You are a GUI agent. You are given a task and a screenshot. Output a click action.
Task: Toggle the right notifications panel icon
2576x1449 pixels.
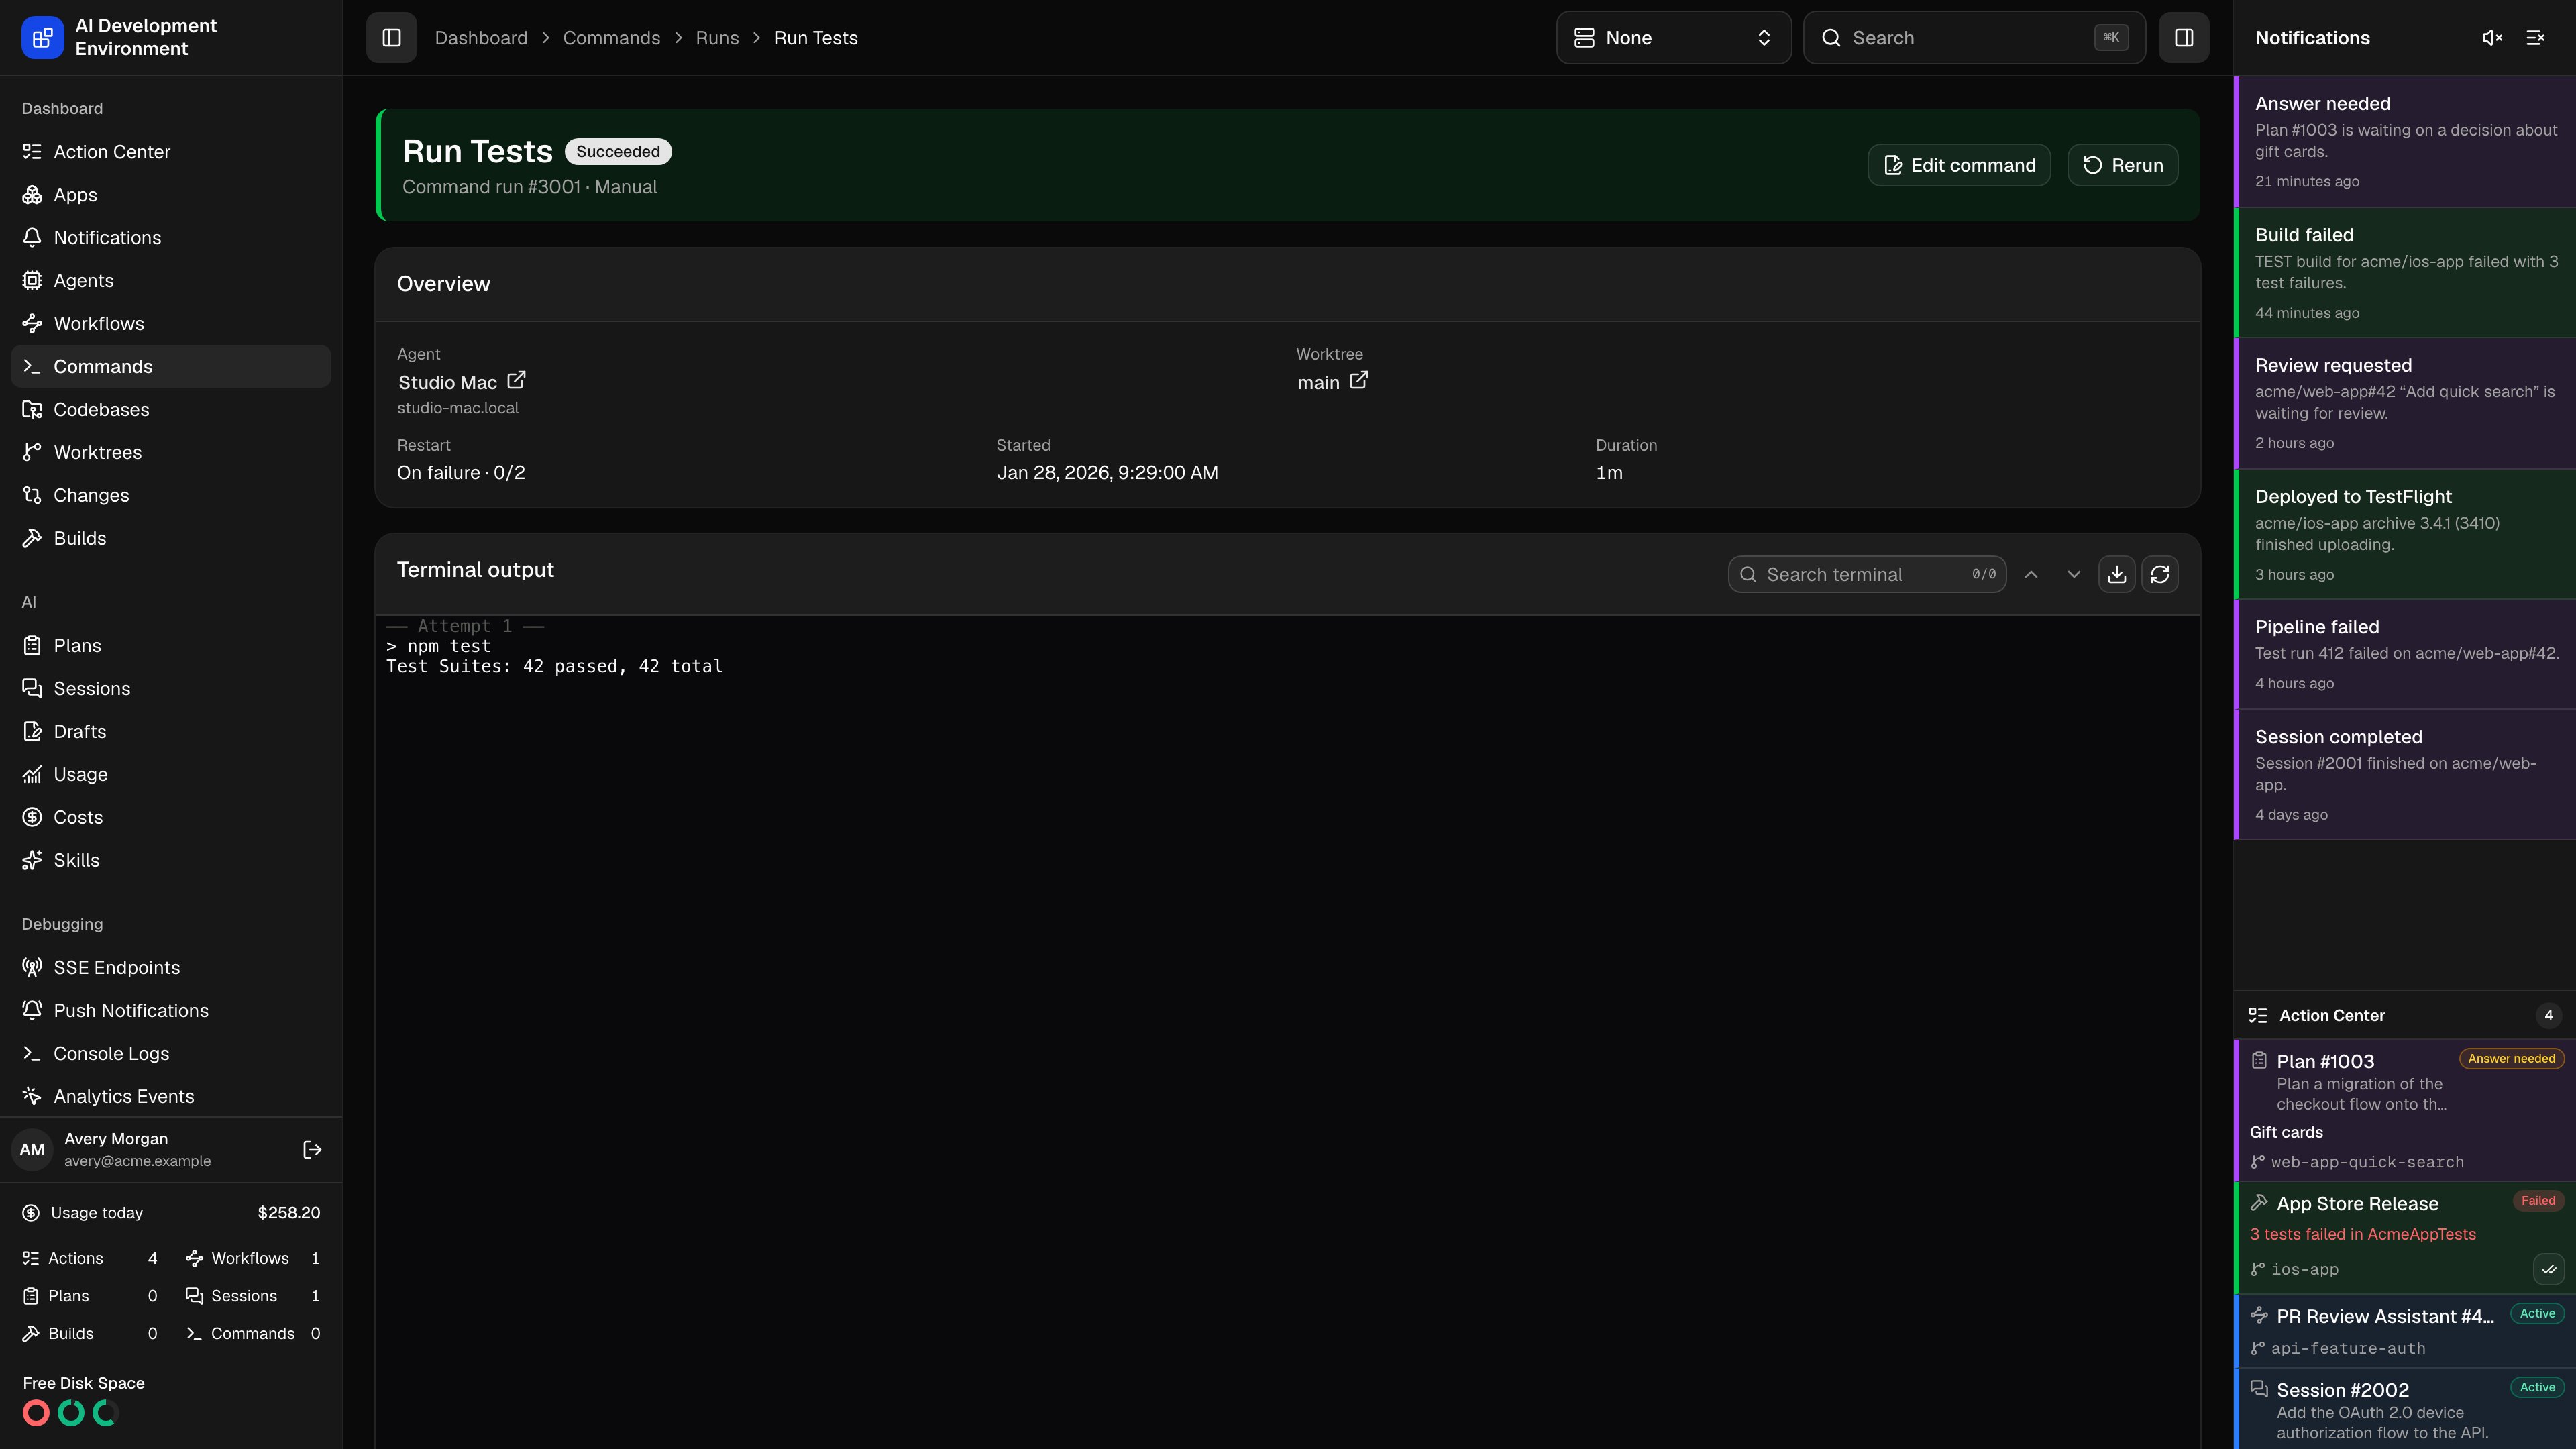(2183, 38)
